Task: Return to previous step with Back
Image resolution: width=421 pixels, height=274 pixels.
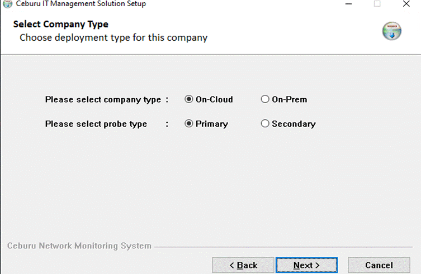Action: coord(243,265)
